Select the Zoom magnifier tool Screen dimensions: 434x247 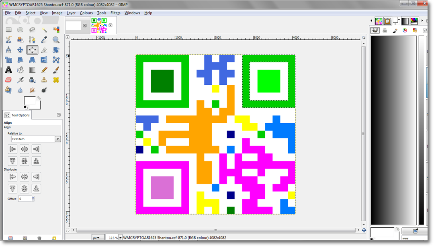pos(56,40)
